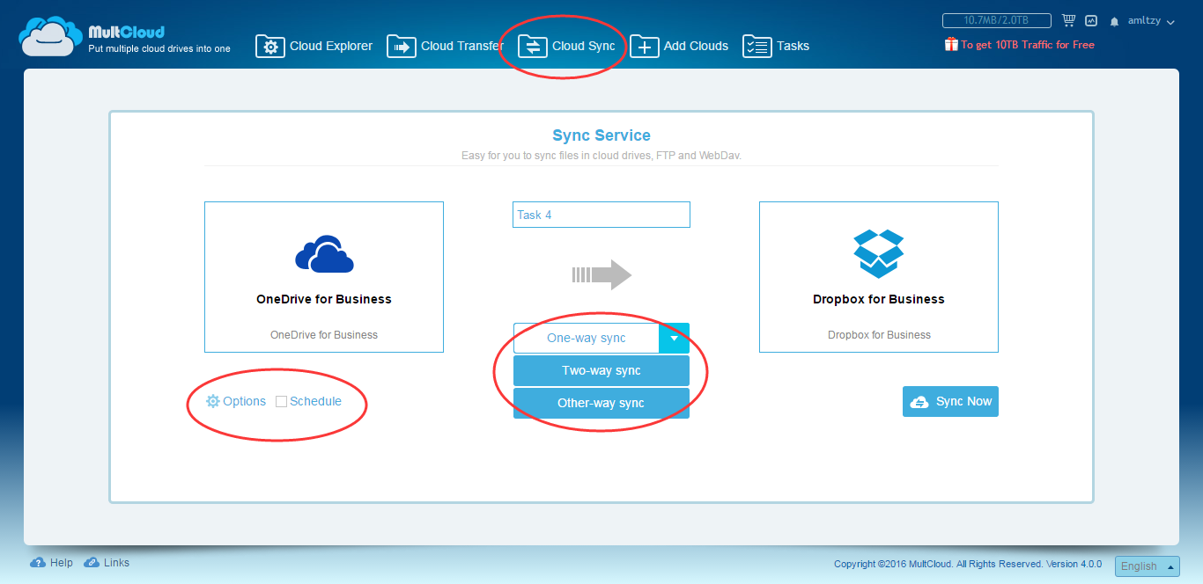Go to the Cloud Transfer tab

[x=446, y=46]
